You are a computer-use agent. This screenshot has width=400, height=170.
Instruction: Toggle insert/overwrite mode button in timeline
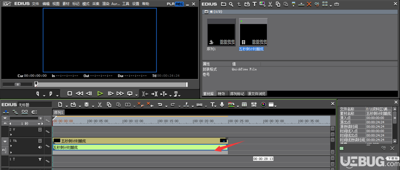(x=6, y=112)
